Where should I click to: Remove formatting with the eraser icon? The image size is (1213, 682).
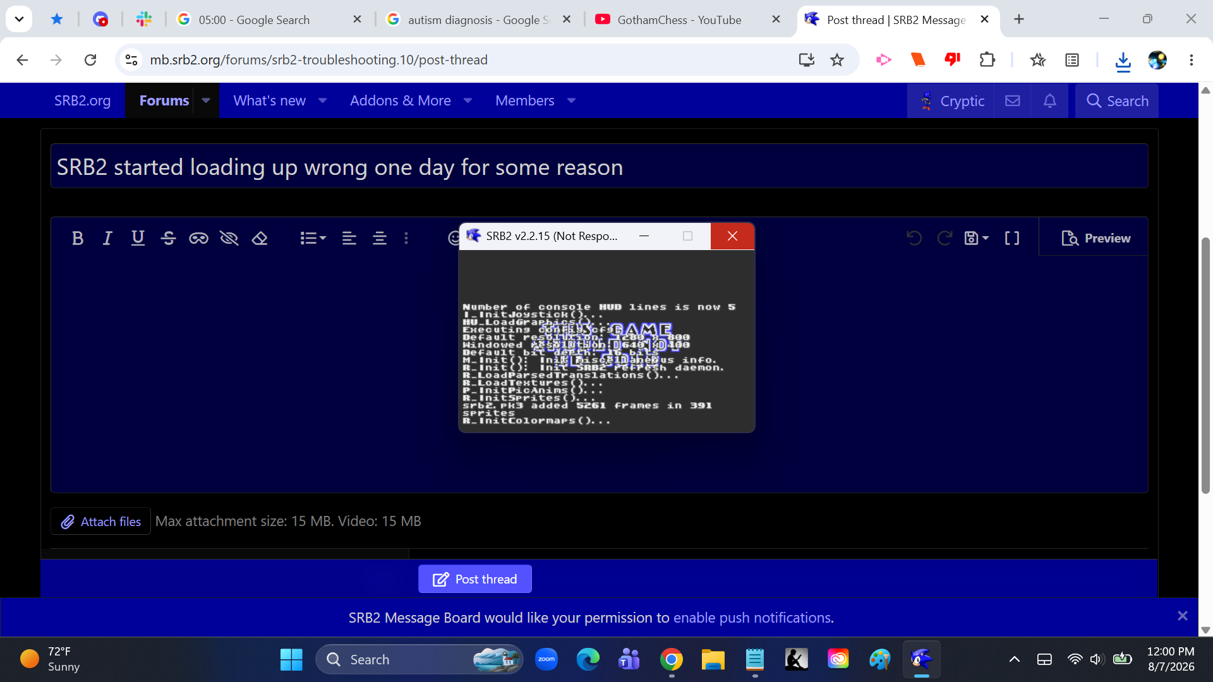click(260, 238)
